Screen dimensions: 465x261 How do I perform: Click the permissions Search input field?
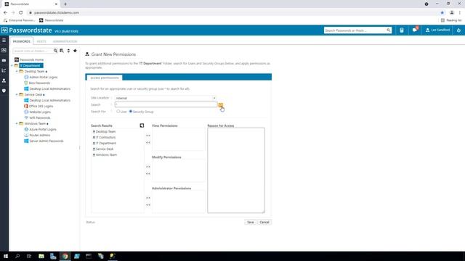click(166, 104)
